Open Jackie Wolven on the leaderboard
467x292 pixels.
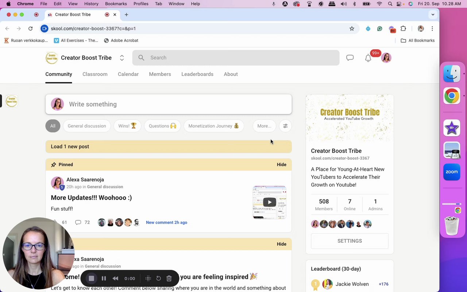[x=352, y=284]
